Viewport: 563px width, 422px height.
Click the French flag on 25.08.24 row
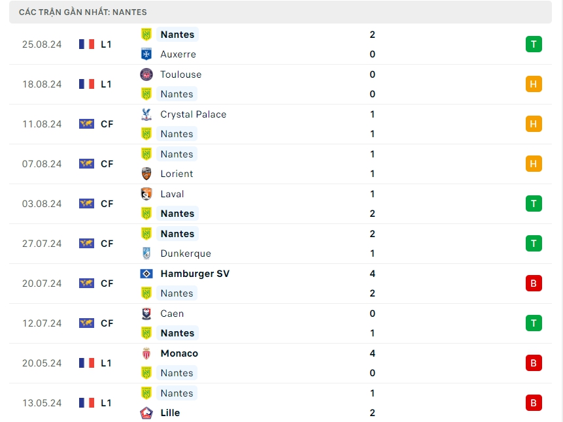86,44
